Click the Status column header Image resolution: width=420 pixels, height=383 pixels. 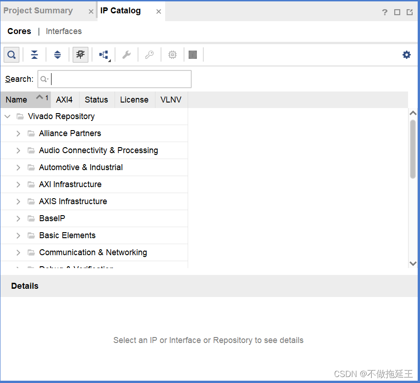pyautogui.click(x=97, y=100)
